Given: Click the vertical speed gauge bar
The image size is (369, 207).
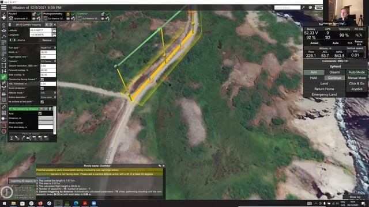Looking at the screenshot, I should (365, 52).
